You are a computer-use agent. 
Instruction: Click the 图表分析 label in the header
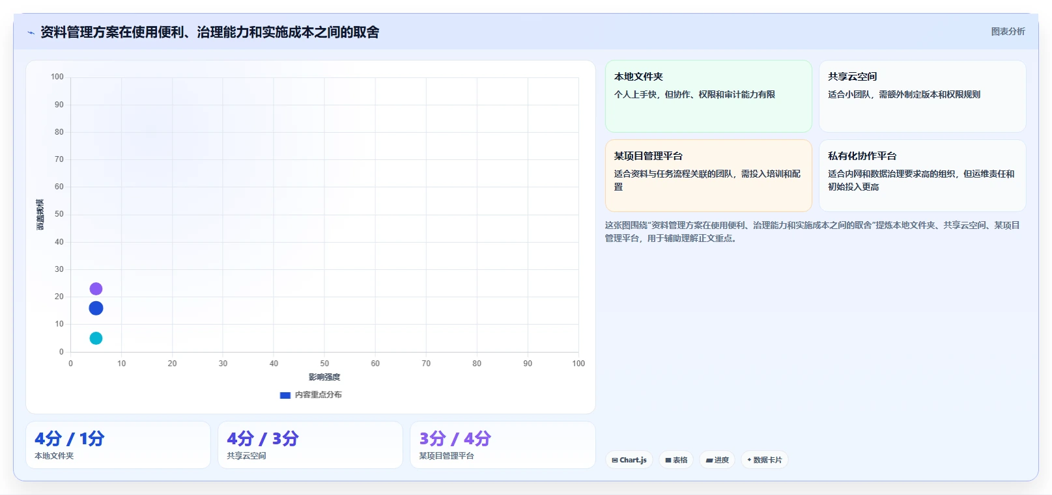click(x=1008, y=31)
